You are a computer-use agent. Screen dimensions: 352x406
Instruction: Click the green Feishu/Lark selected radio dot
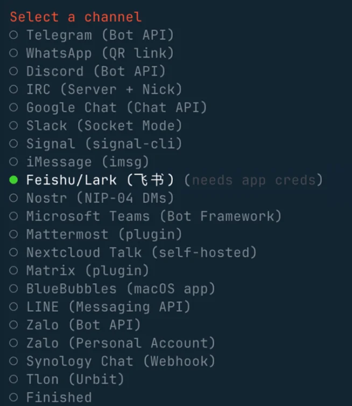pyautogui.click(x=14, y=180)
